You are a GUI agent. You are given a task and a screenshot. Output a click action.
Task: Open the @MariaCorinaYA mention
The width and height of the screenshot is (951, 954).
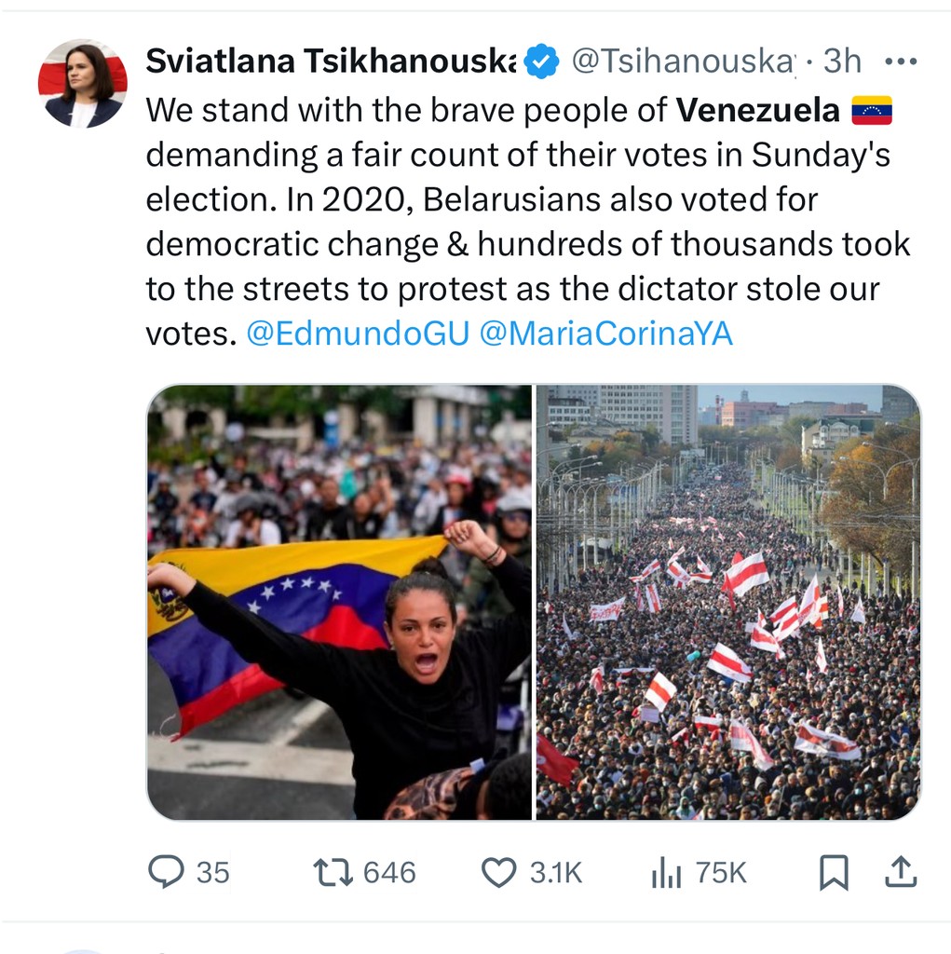pyautogui.click(x=605, y=334)
